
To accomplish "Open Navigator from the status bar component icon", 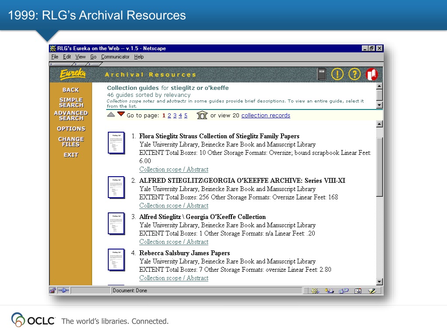I will 315,291.
